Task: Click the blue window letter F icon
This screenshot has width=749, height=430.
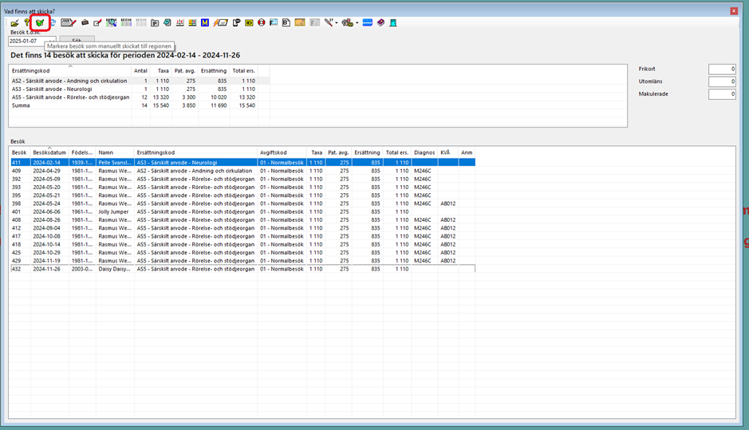Action: tap(274, 22)
